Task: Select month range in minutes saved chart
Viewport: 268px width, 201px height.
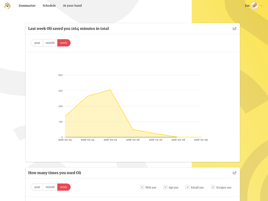Action: pyautogui.click(x=50, y=43)
